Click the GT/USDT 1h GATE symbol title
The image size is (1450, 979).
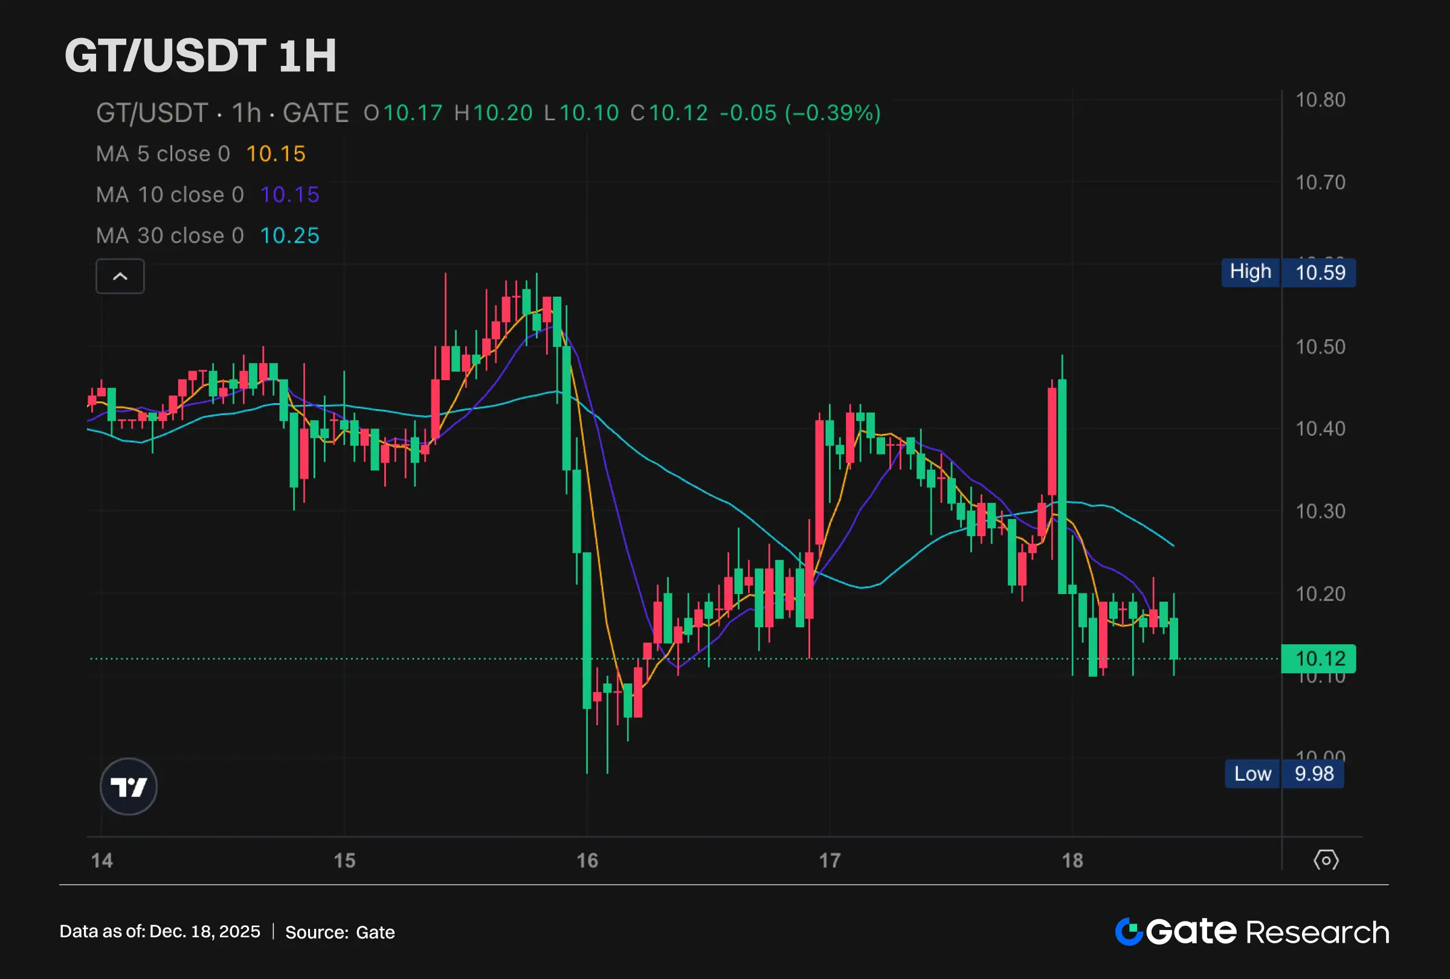[x=222, y=114]
